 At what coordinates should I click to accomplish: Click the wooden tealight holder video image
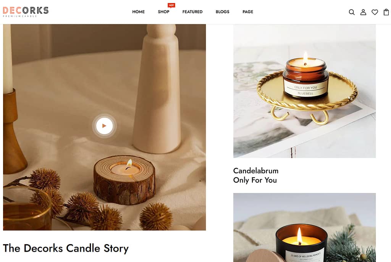tap(105, 127)
